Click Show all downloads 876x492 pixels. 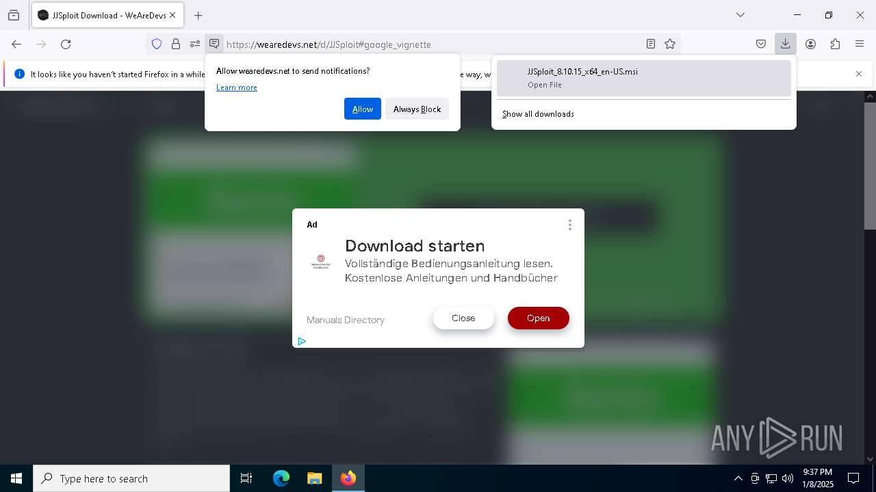538,114
